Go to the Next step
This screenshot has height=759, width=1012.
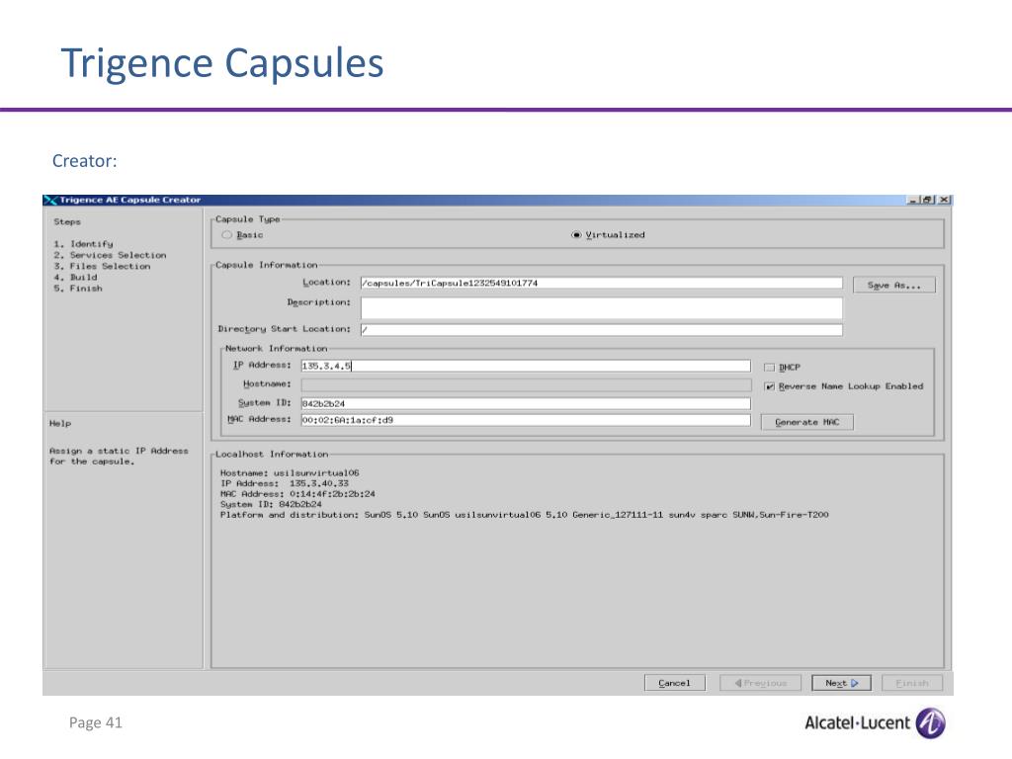842,683
